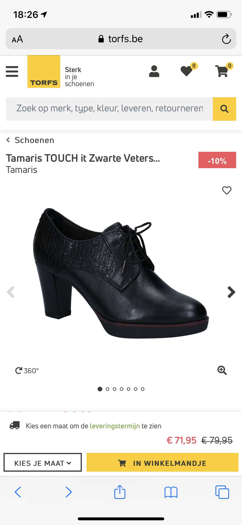Show the next product image
Viewport: 242px width, 525px height.
tap(231, 292)
